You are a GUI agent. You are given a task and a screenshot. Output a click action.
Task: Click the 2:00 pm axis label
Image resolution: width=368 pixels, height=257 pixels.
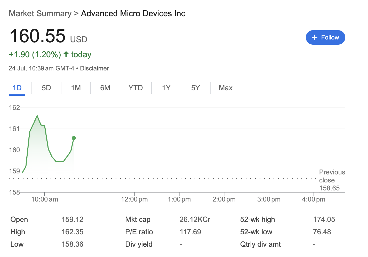[x=224, y=199]
